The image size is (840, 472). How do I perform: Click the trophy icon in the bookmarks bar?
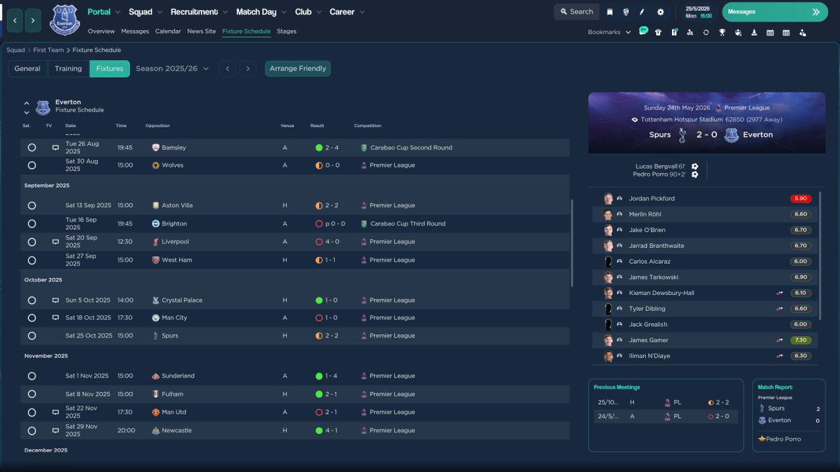pyautogui.click(x=722, y=32)
